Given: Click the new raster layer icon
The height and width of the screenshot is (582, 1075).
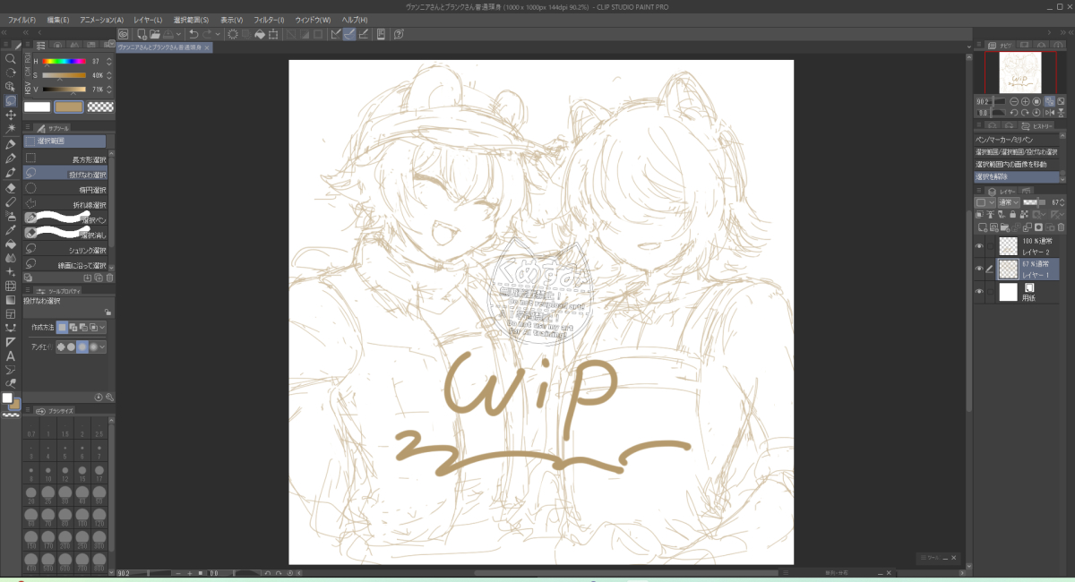Looking at the screenshot, I should 982,228.
